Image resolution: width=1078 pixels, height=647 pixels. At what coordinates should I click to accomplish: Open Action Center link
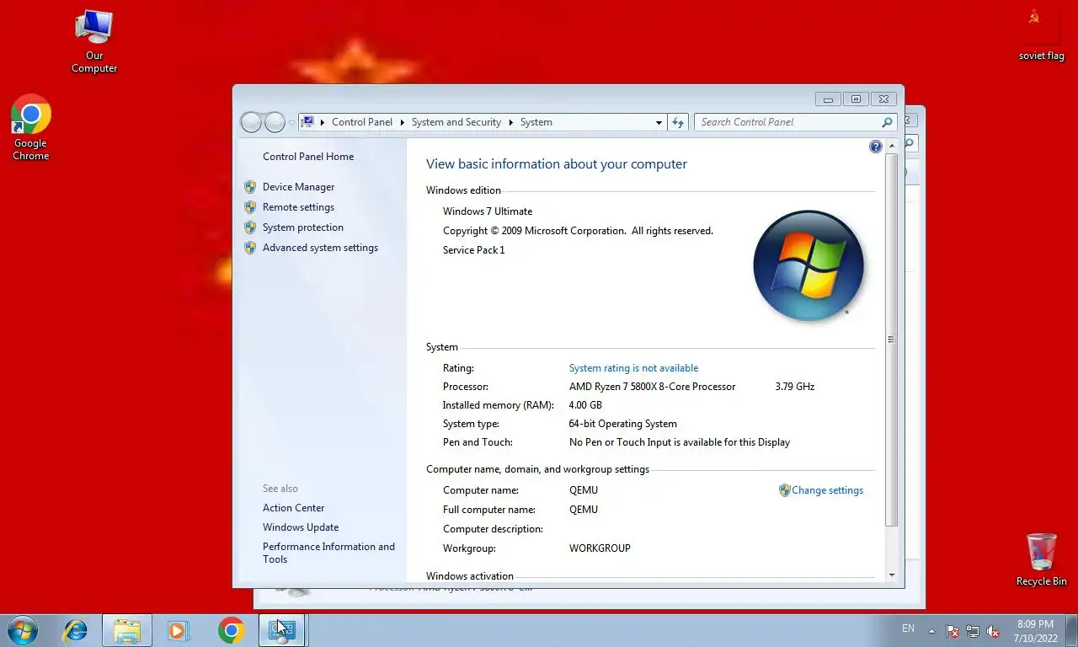pyautogui.click(x=293, y=508)
